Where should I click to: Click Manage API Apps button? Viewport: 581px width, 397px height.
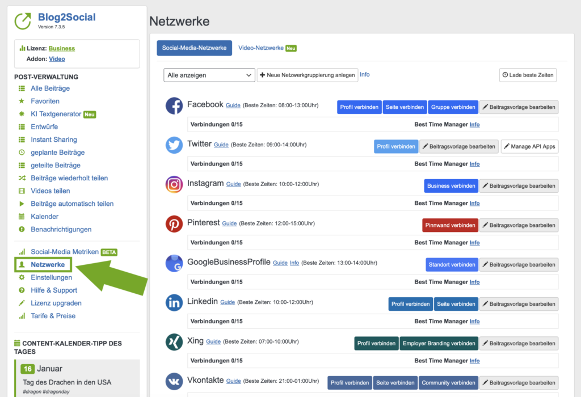(x=529, y=147)
